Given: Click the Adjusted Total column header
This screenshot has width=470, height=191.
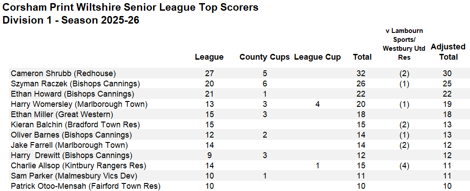Looking at the screenshot, I should click(448, 52).
